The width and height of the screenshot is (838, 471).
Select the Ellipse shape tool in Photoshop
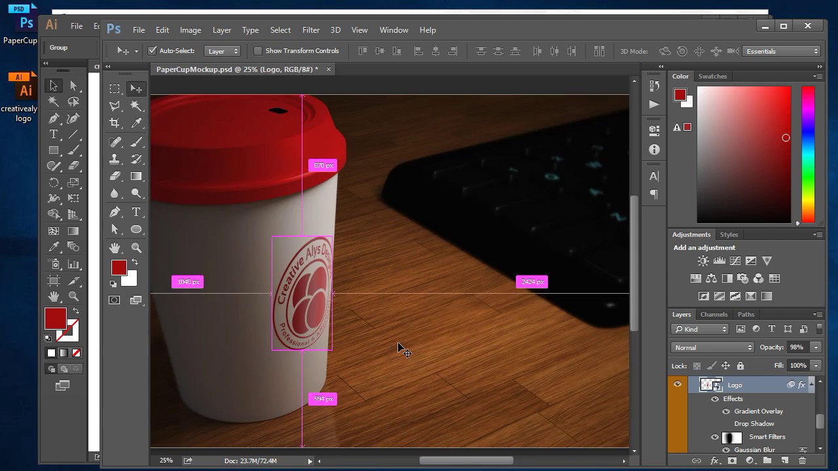pos(136,230)
